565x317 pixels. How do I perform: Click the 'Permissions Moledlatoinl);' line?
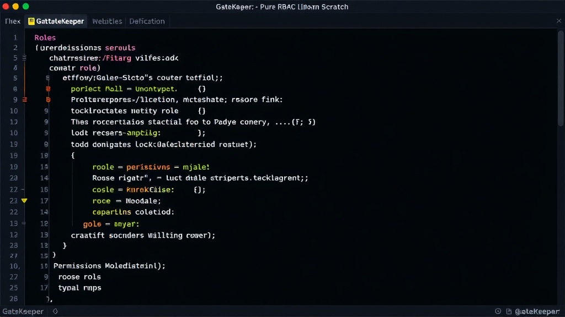point(109,266)
